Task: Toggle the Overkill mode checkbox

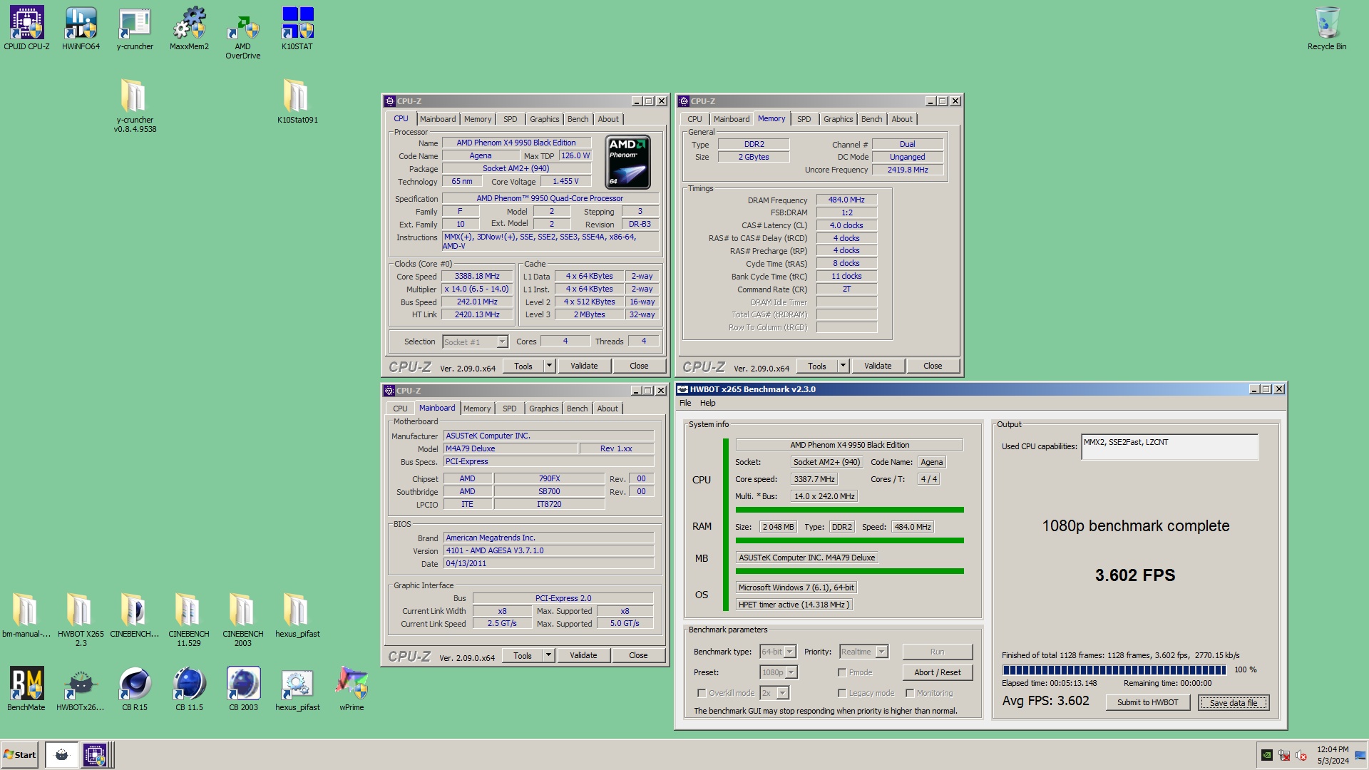Action: [x=702, y=693]
